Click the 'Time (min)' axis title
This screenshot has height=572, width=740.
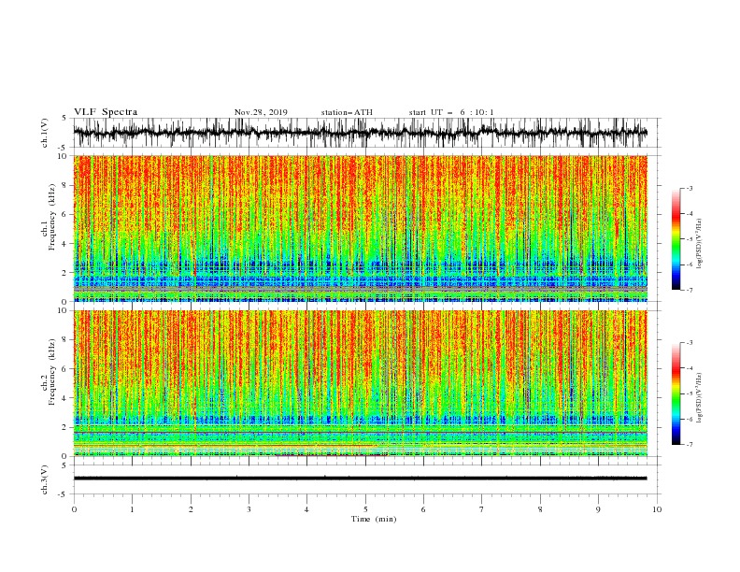tap(374, 519)
